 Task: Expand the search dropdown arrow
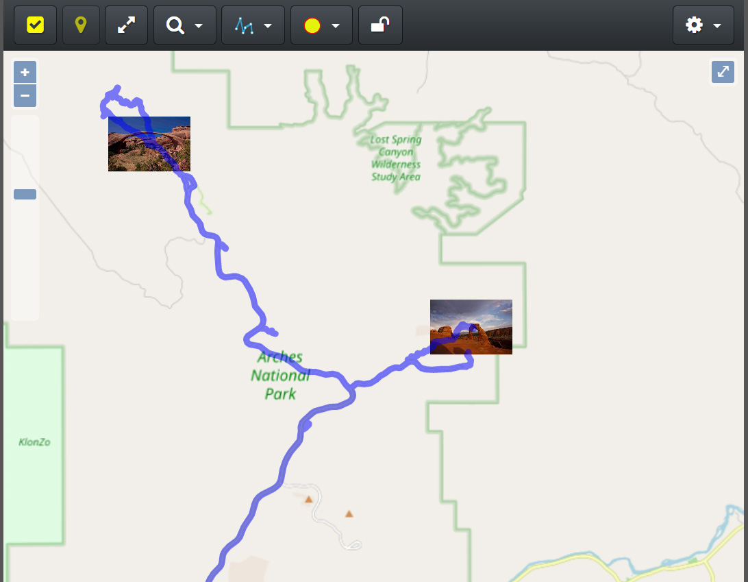tap(199, 26)
